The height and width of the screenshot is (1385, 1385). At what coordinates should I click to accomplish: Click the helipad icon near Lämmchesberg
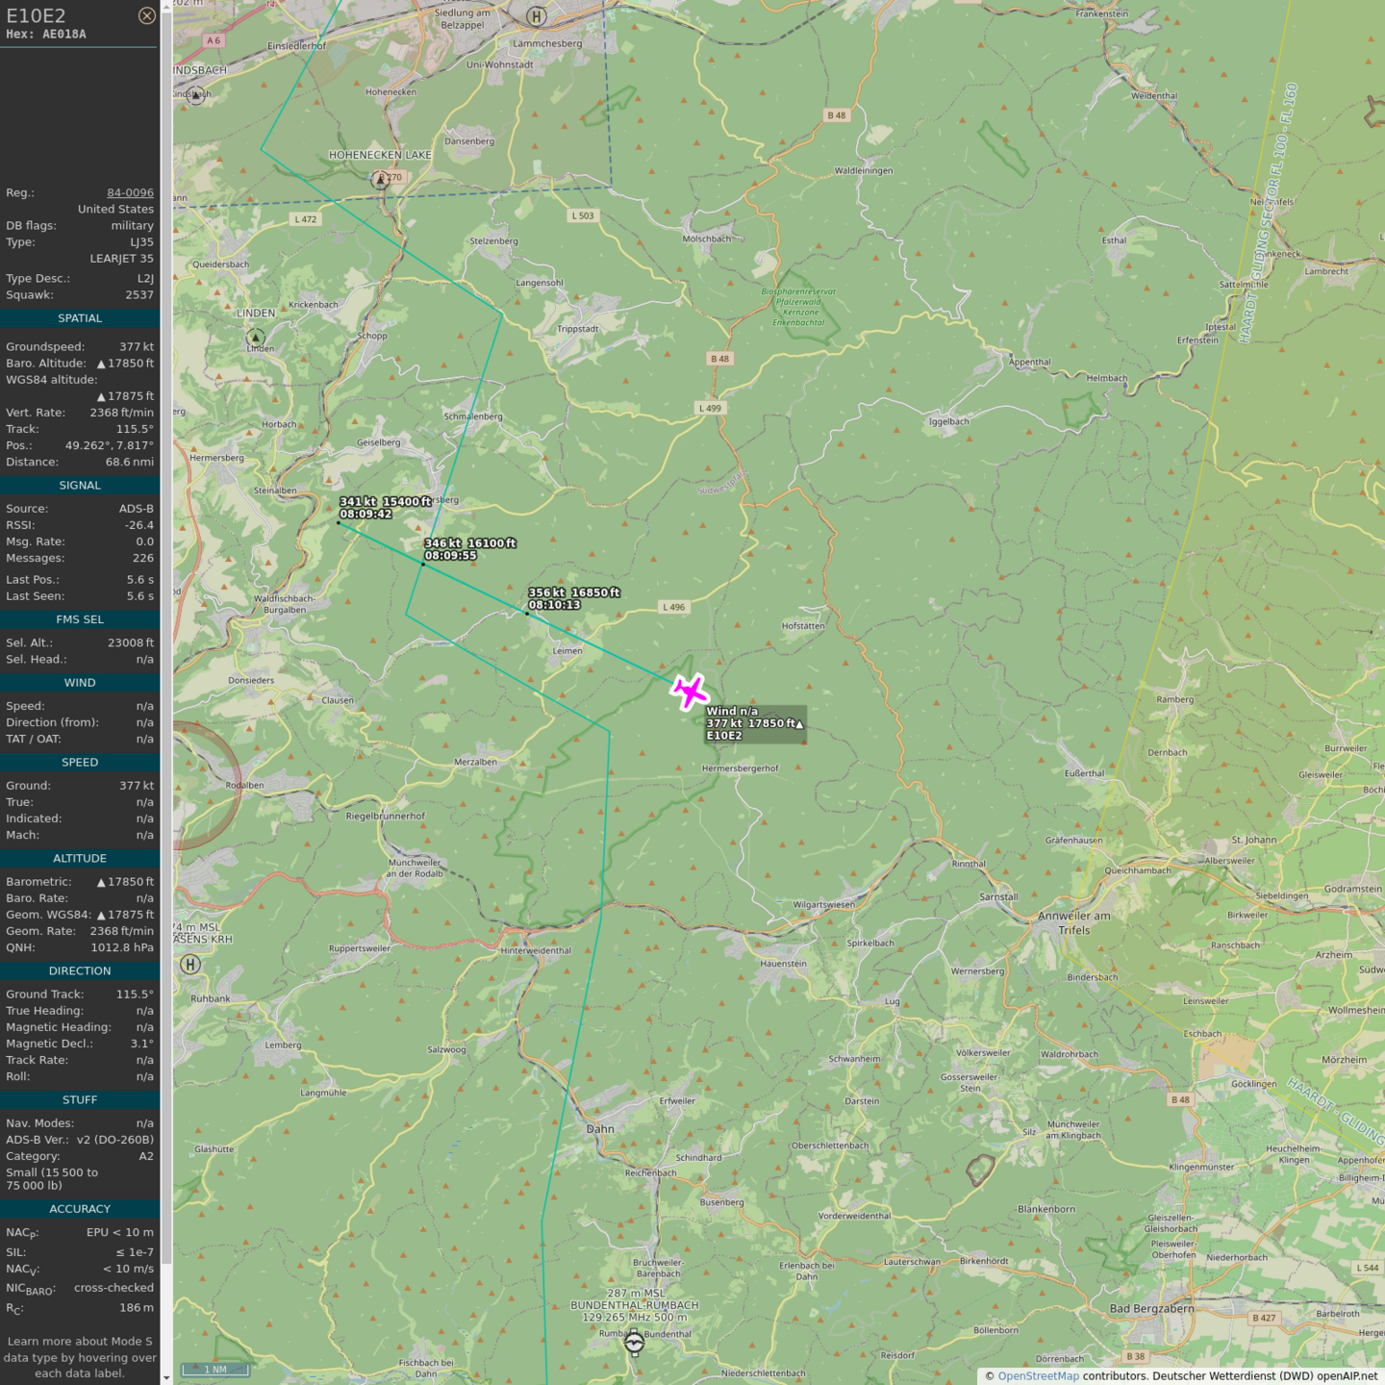(x=537, y=16)
